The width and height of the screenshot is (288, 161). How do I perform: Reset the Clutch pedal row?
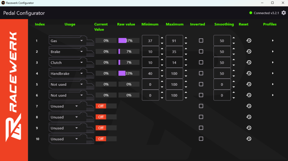click(249, 62)
